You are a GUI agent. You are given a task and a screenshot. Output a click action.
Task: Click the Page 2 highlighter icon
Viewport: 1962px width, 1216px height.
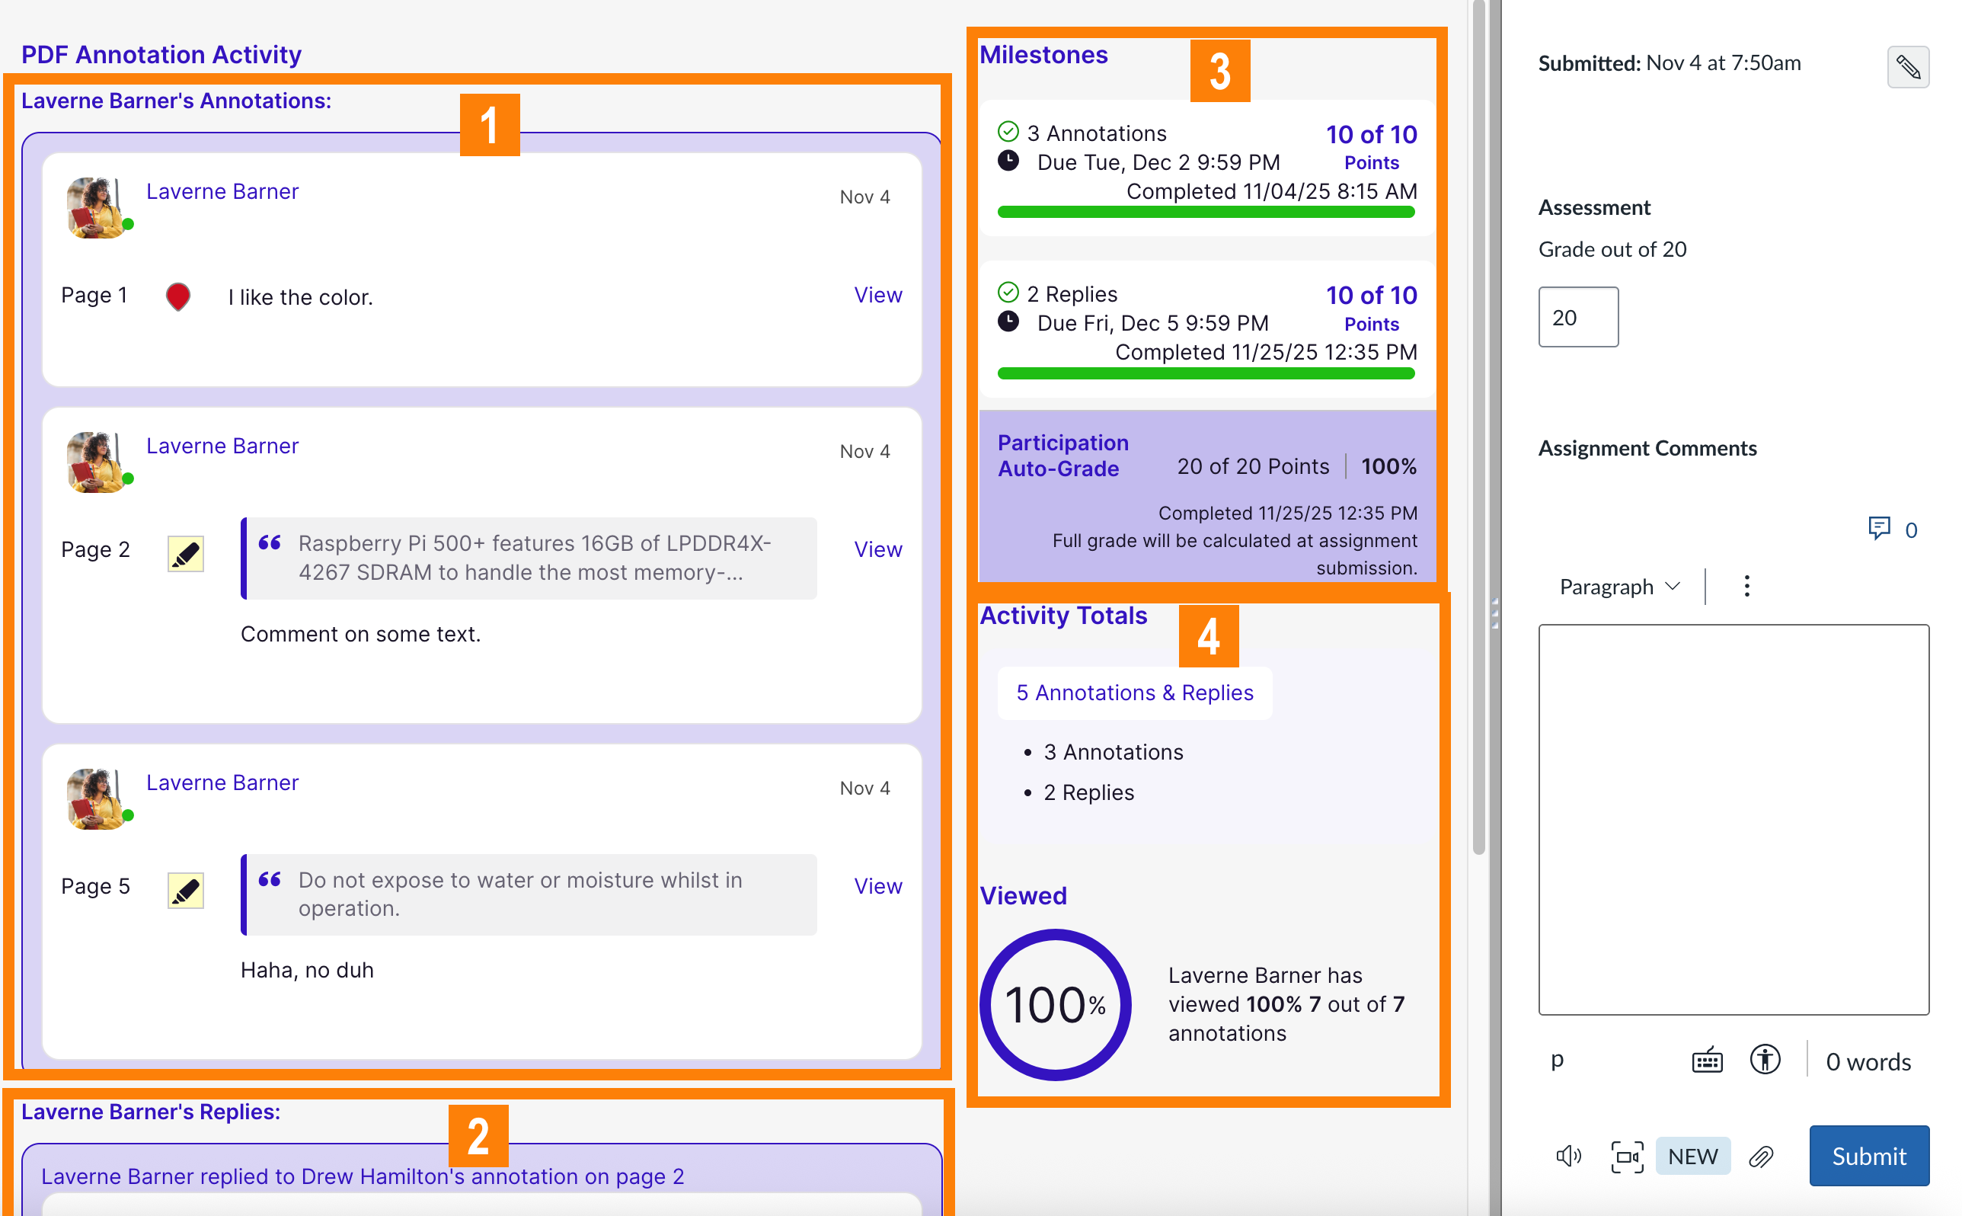[186, 553]
